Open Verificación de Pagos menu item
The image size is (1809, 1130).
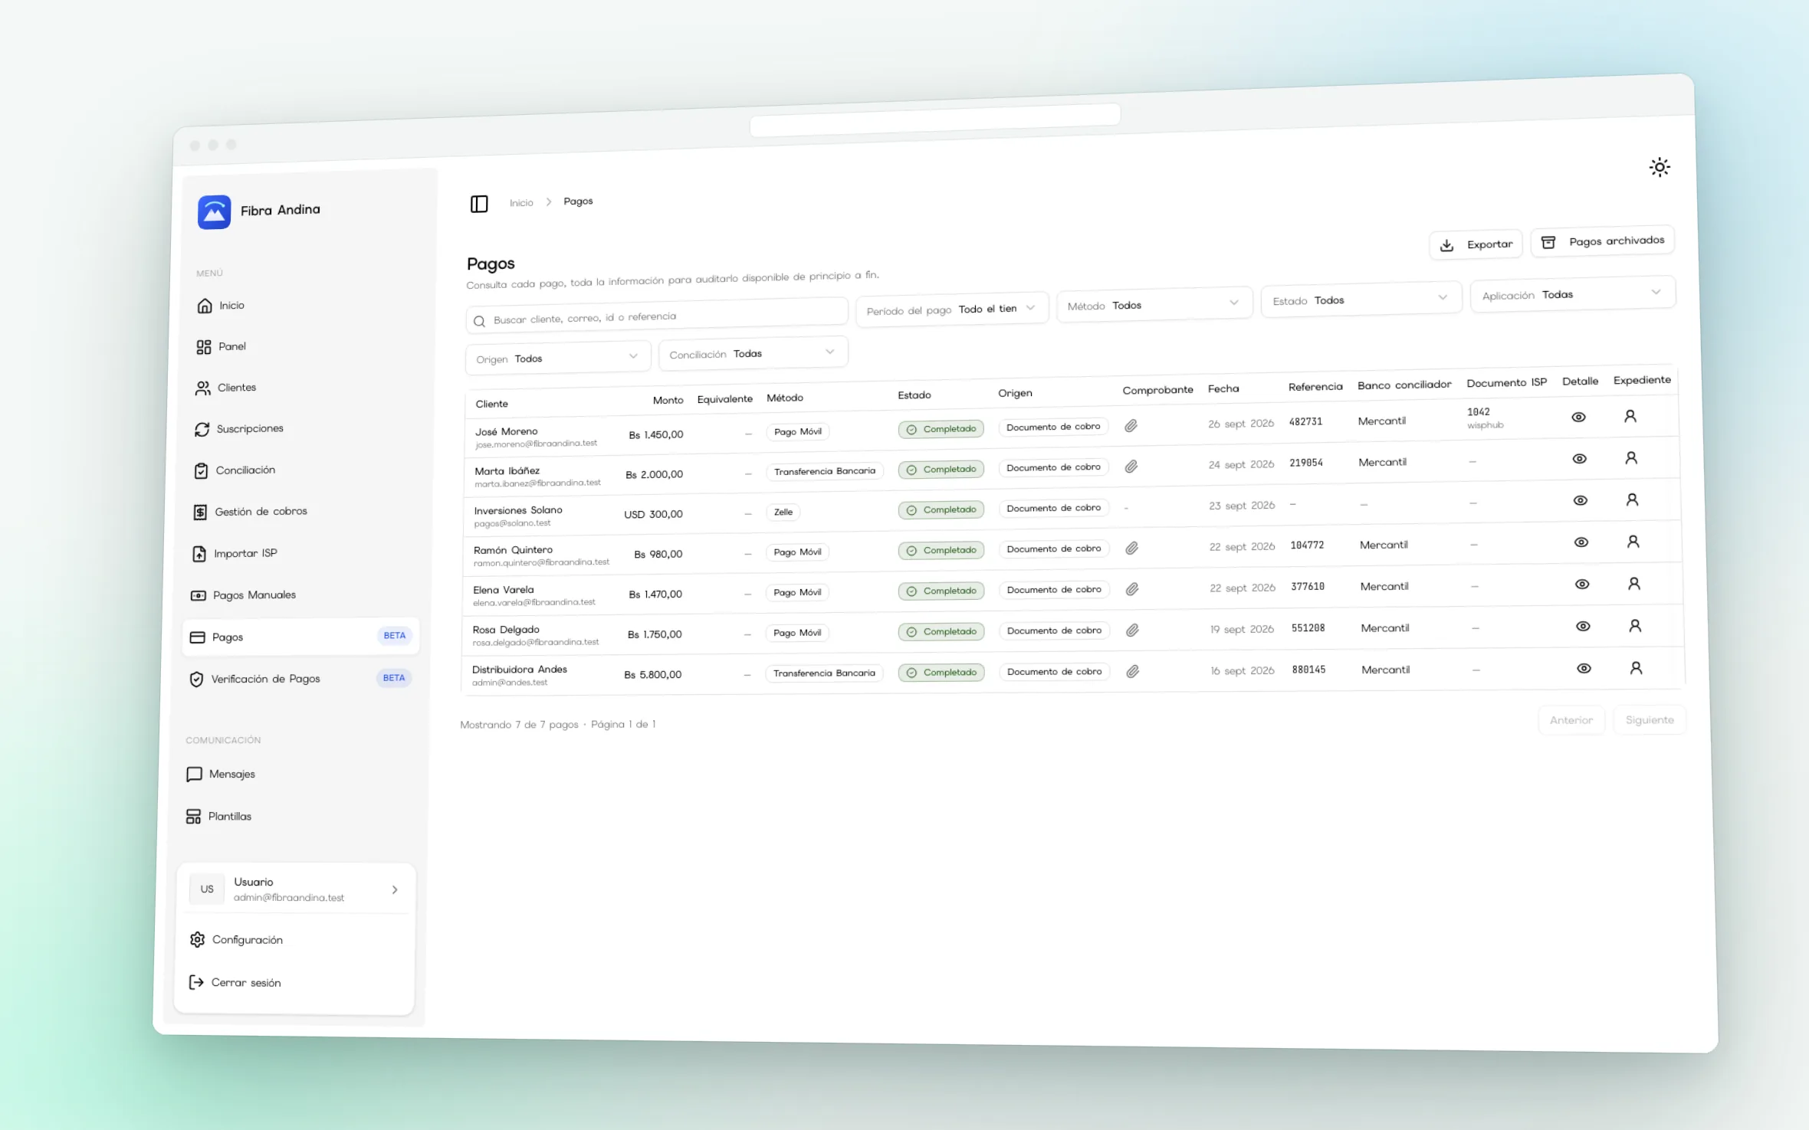(x=299, y=679)
